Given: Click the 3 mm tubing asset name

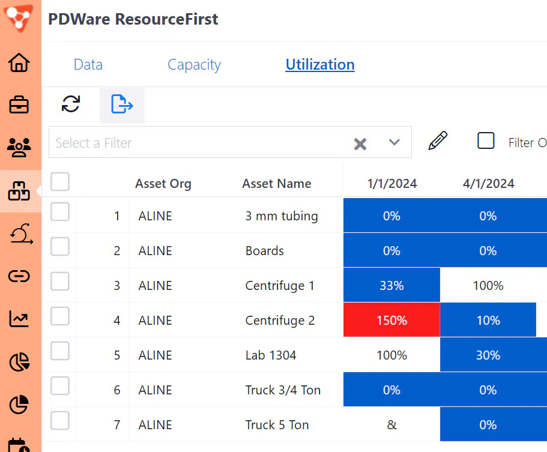Looking at the screenshot, I should tap(282, 216).
